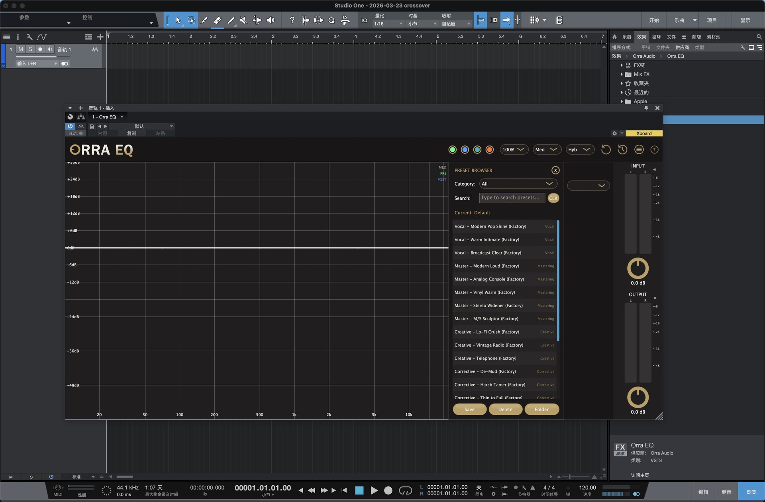Open the Hyb mode dropdown
Image resolution: width=765 pixels, height=502 pixels.
tap(580, 150)
